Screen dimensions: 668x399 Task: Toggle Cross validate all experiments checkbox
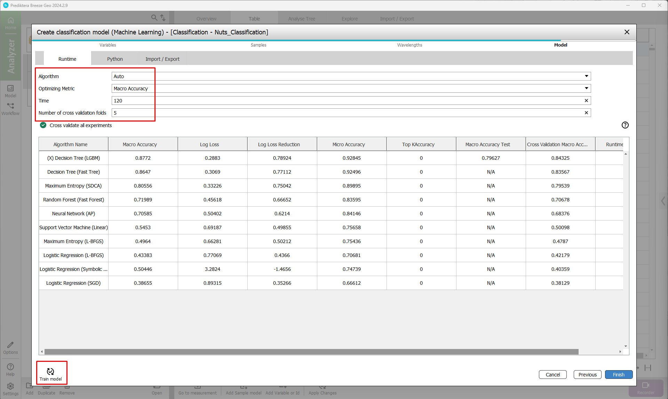coord(43,125)
